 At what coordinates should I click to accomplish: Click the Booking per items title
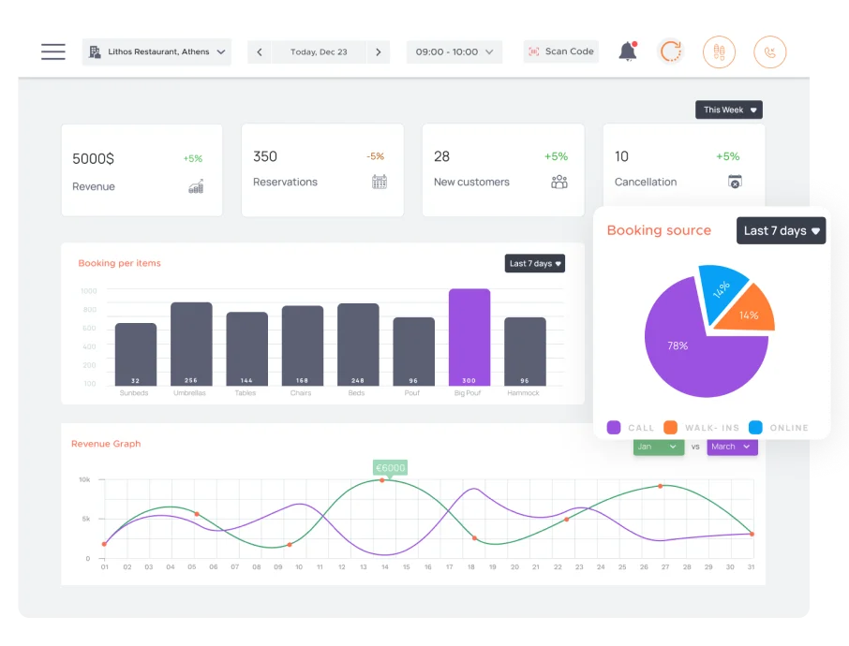tap(120, 263)
